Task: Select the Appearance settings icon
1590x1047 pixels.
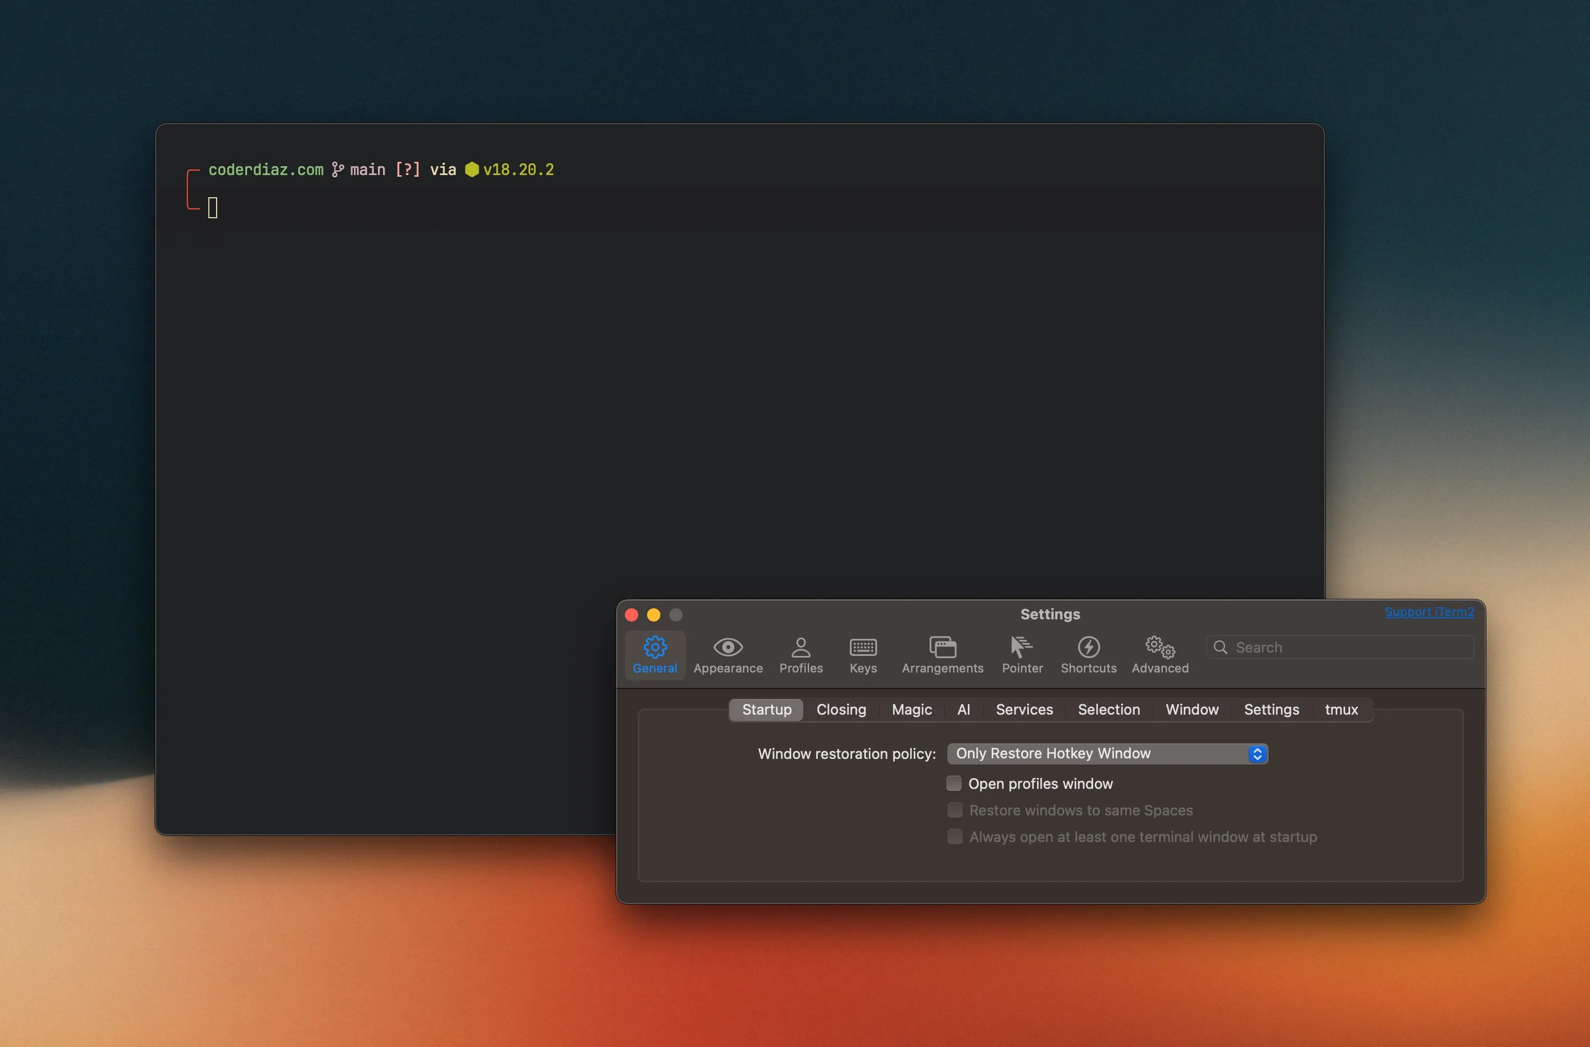Action: [x=727, y=655]
